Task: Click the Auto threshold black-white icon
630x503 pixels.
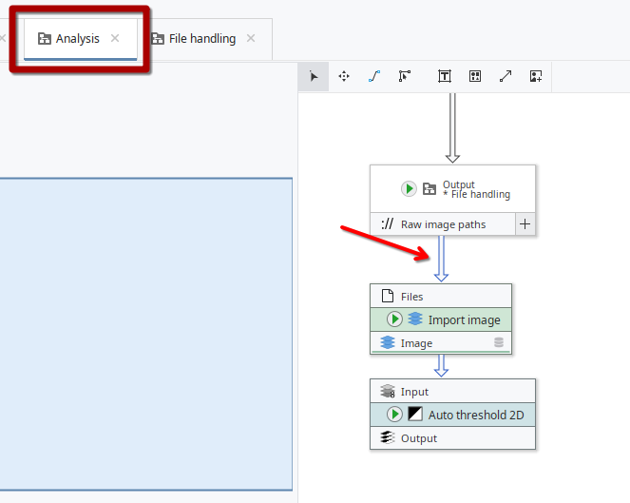Action: 415,414
